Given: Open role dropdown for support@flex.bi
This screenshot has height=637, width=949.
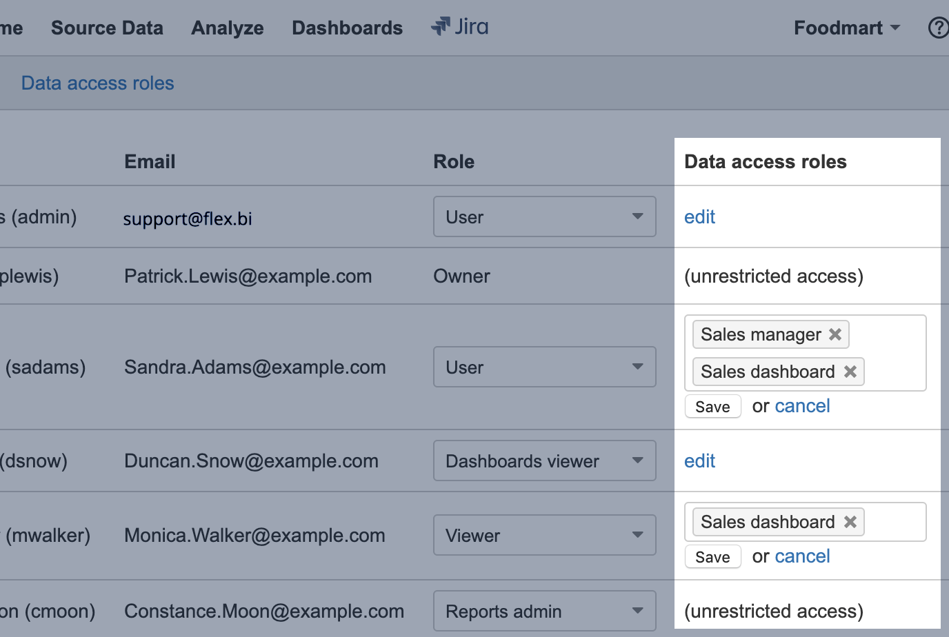Looking at the screenshot, I should pyautogui.click(x=544, y=216).
